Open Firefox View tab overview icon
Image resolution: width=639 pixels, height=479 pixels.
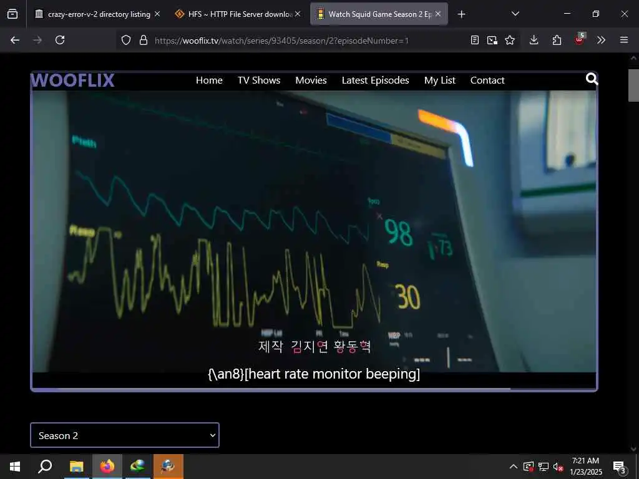click(12, 14)
